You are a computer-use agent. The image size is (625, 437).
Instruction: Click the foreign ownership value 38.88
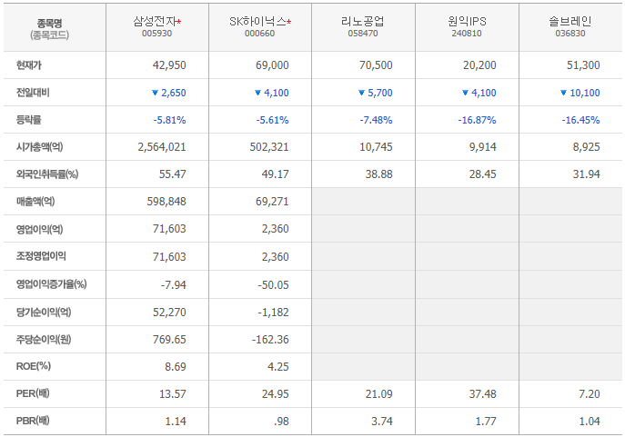[379, 174]
